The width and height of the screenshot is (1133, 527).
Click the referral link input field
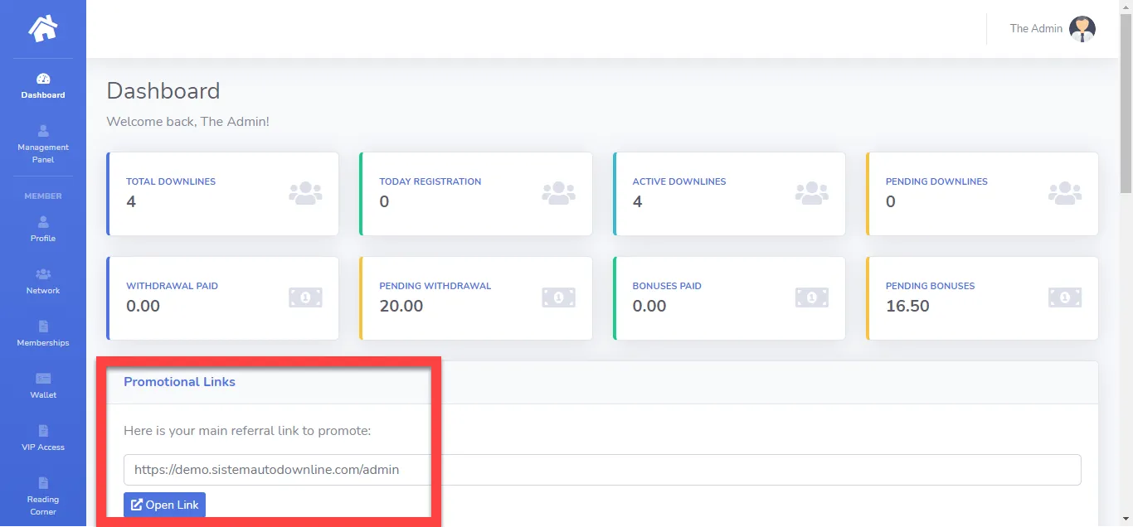[x=332, y=469]
